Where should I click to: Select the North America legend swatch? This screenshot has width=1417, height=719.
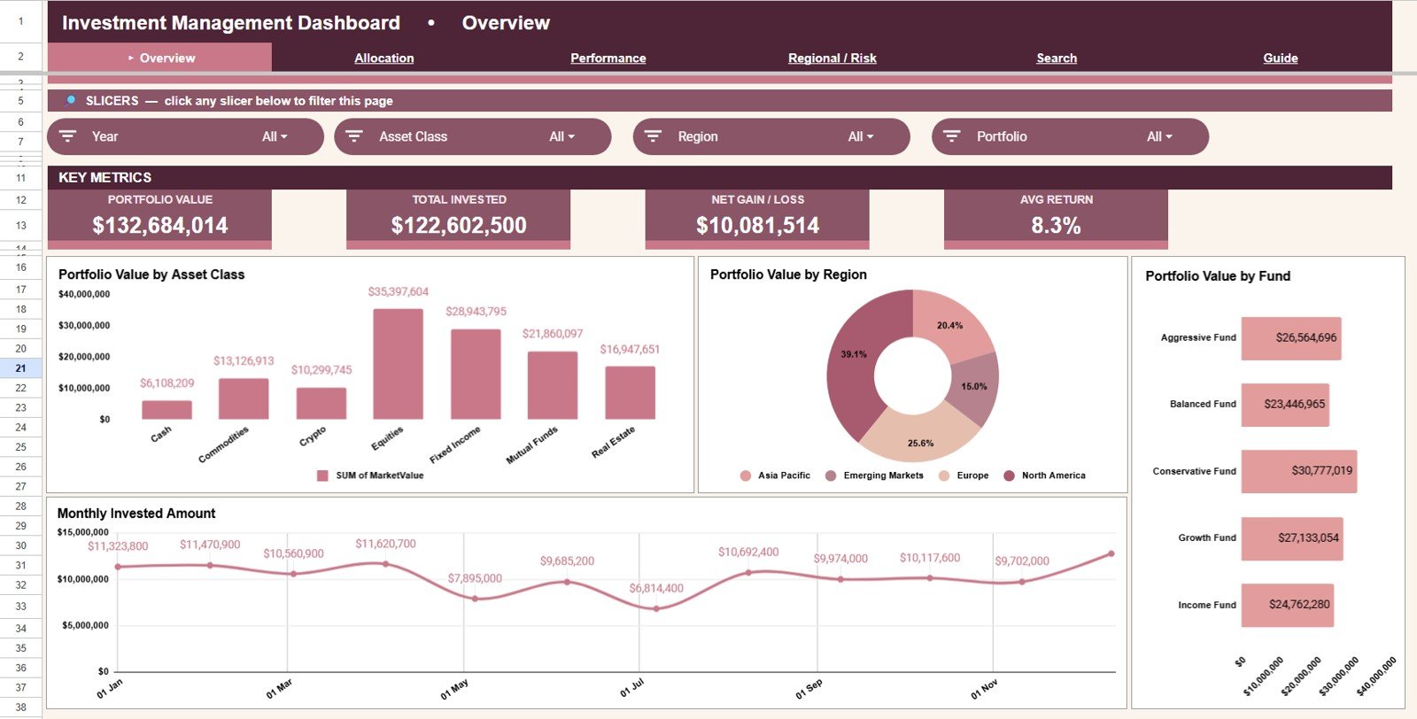tap(1009, 475)
